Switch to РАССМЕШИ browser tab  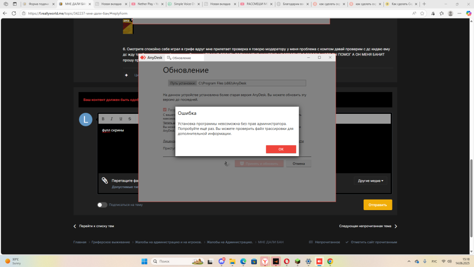click(256, 4)
